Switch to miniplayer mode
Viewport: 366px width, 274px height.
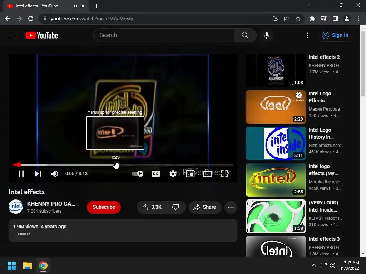click(190, 174)
